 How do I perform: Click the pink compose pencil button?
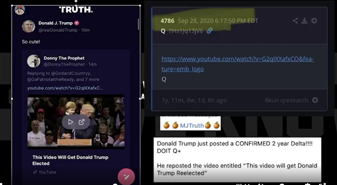coord(126,177)
